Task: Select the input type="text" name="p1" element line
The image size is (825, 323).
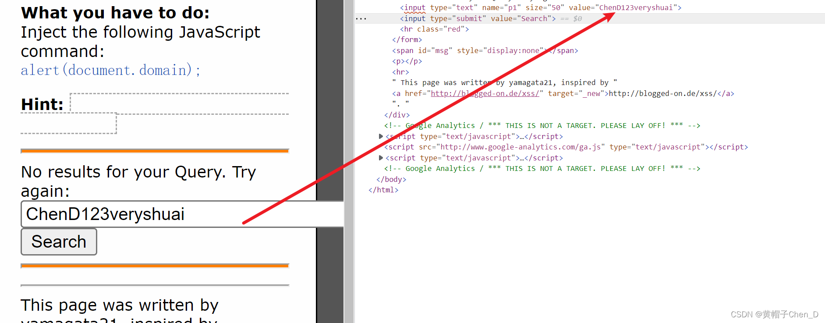Action: (x=540, y=7)
